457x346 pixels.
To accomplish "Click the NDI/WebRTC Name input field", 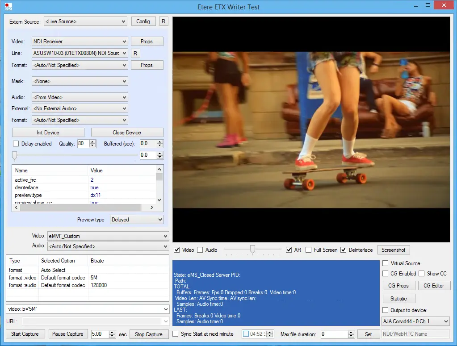I will (x=415, y=334).
